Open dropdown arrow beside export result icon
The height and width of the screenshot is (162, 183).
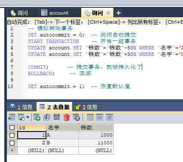point(28,117)
